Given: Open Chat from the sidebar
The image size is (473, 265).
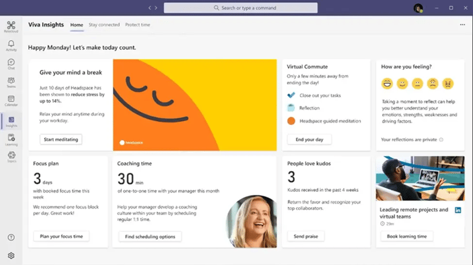Looking at the screenshot, I should 11,64.
